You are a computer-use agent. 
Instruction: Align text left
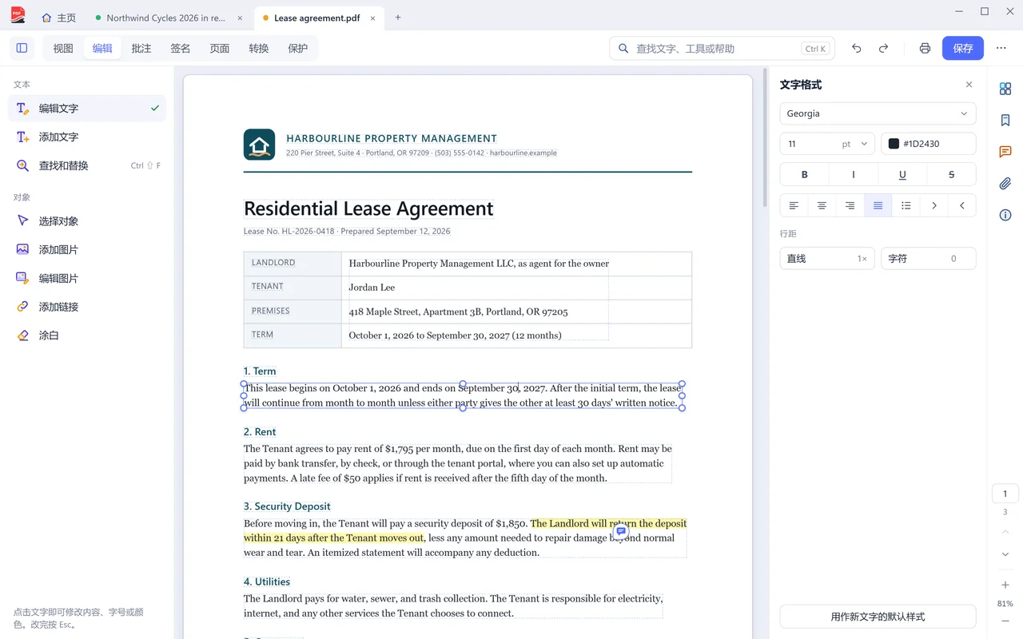coord(794,205)
